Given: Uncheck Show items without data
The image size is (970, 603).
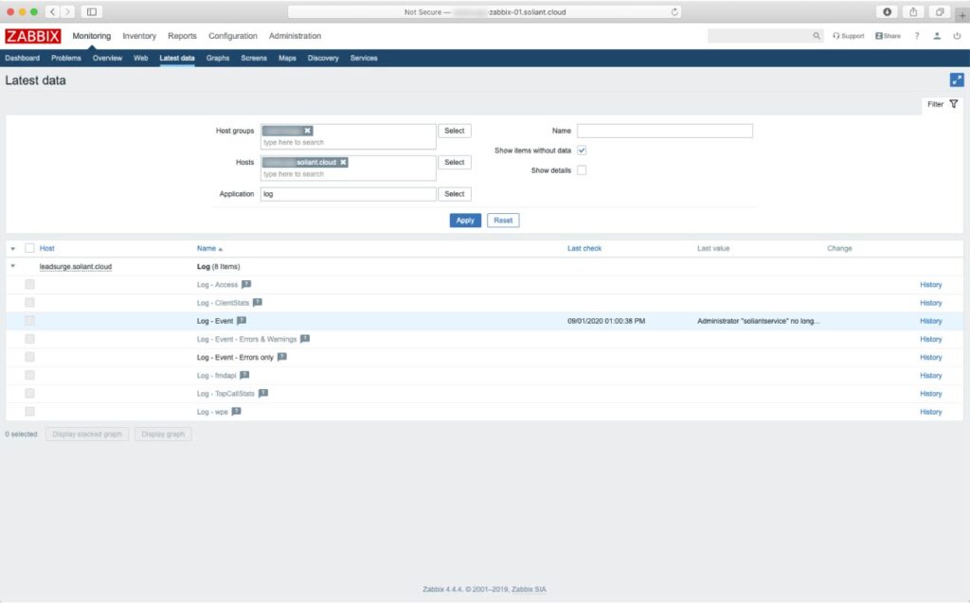Looking at the screenshot, I should point(581,150).
